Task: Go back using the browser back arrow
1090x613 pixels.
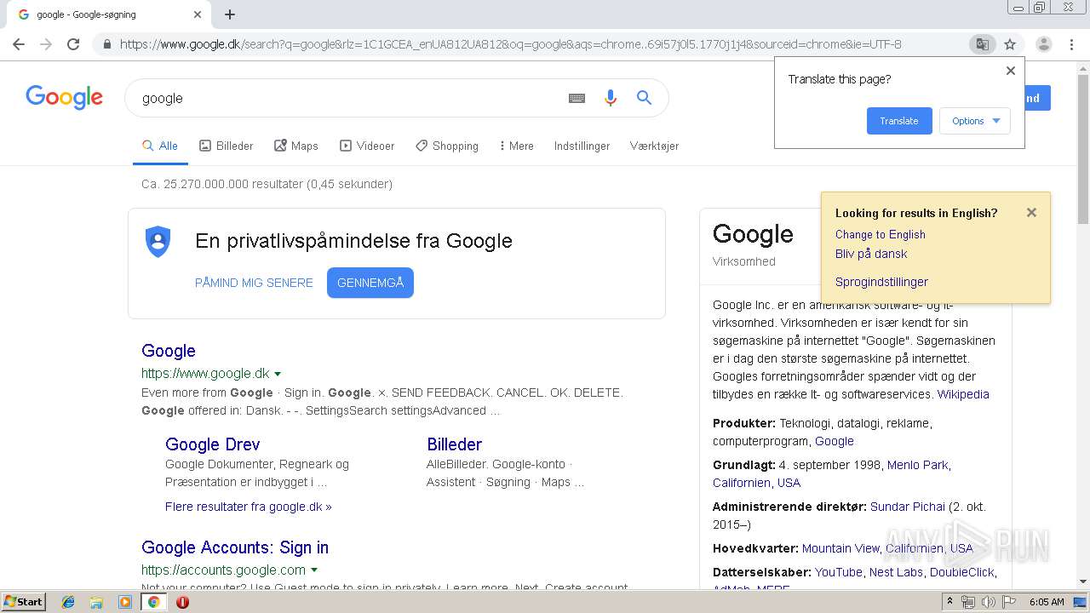Action: click(x=19, y=44)
